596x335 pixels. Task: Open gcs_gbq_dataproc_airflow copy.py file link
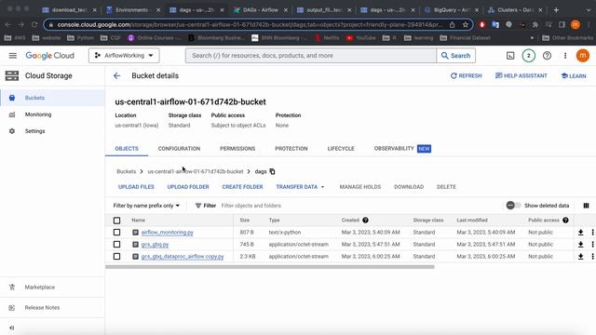[183, 257]
